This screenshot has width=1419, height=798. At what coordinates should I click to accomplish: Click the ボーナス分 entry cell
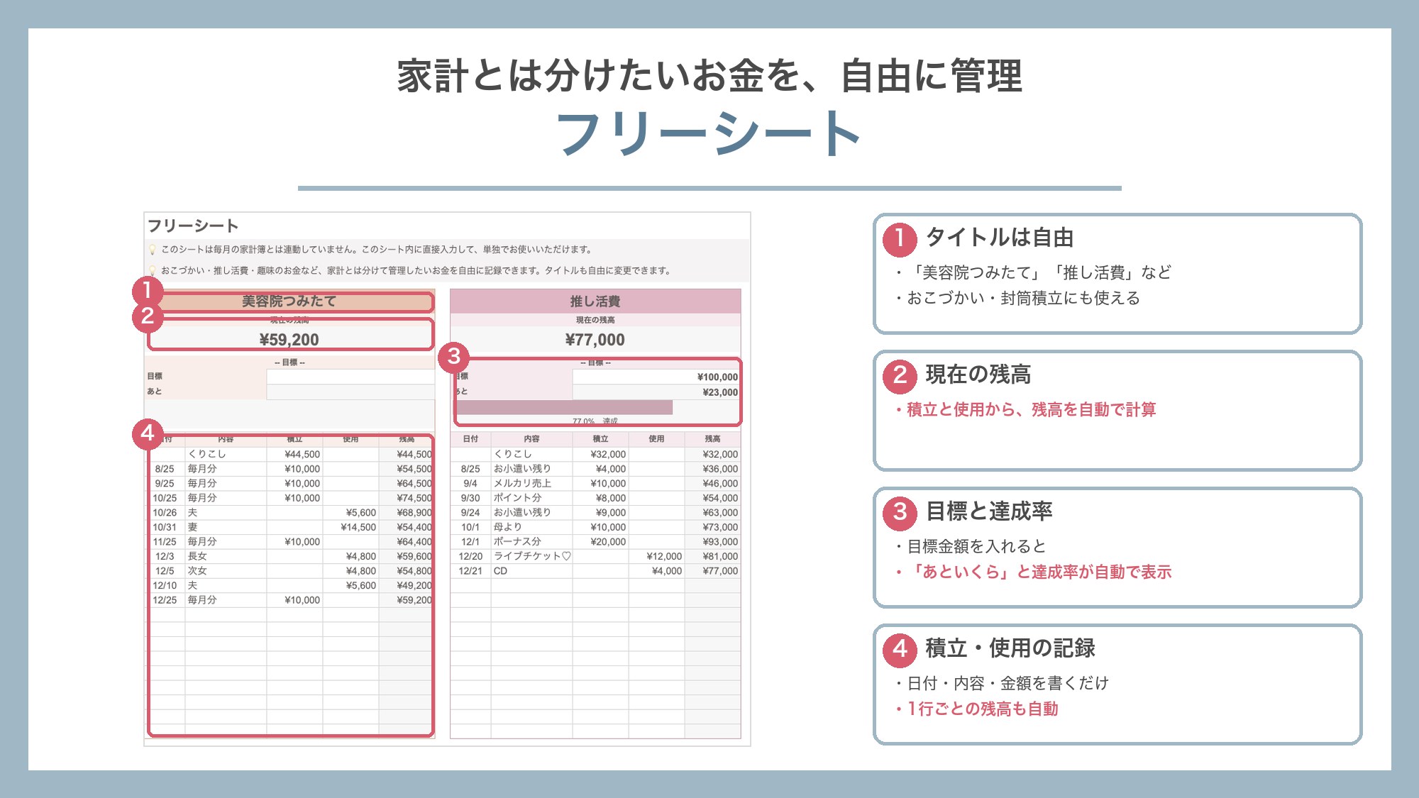[531, 542]
